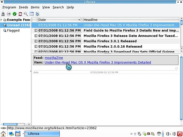Click the window view mode toolbar icon

tap(31, 14)
